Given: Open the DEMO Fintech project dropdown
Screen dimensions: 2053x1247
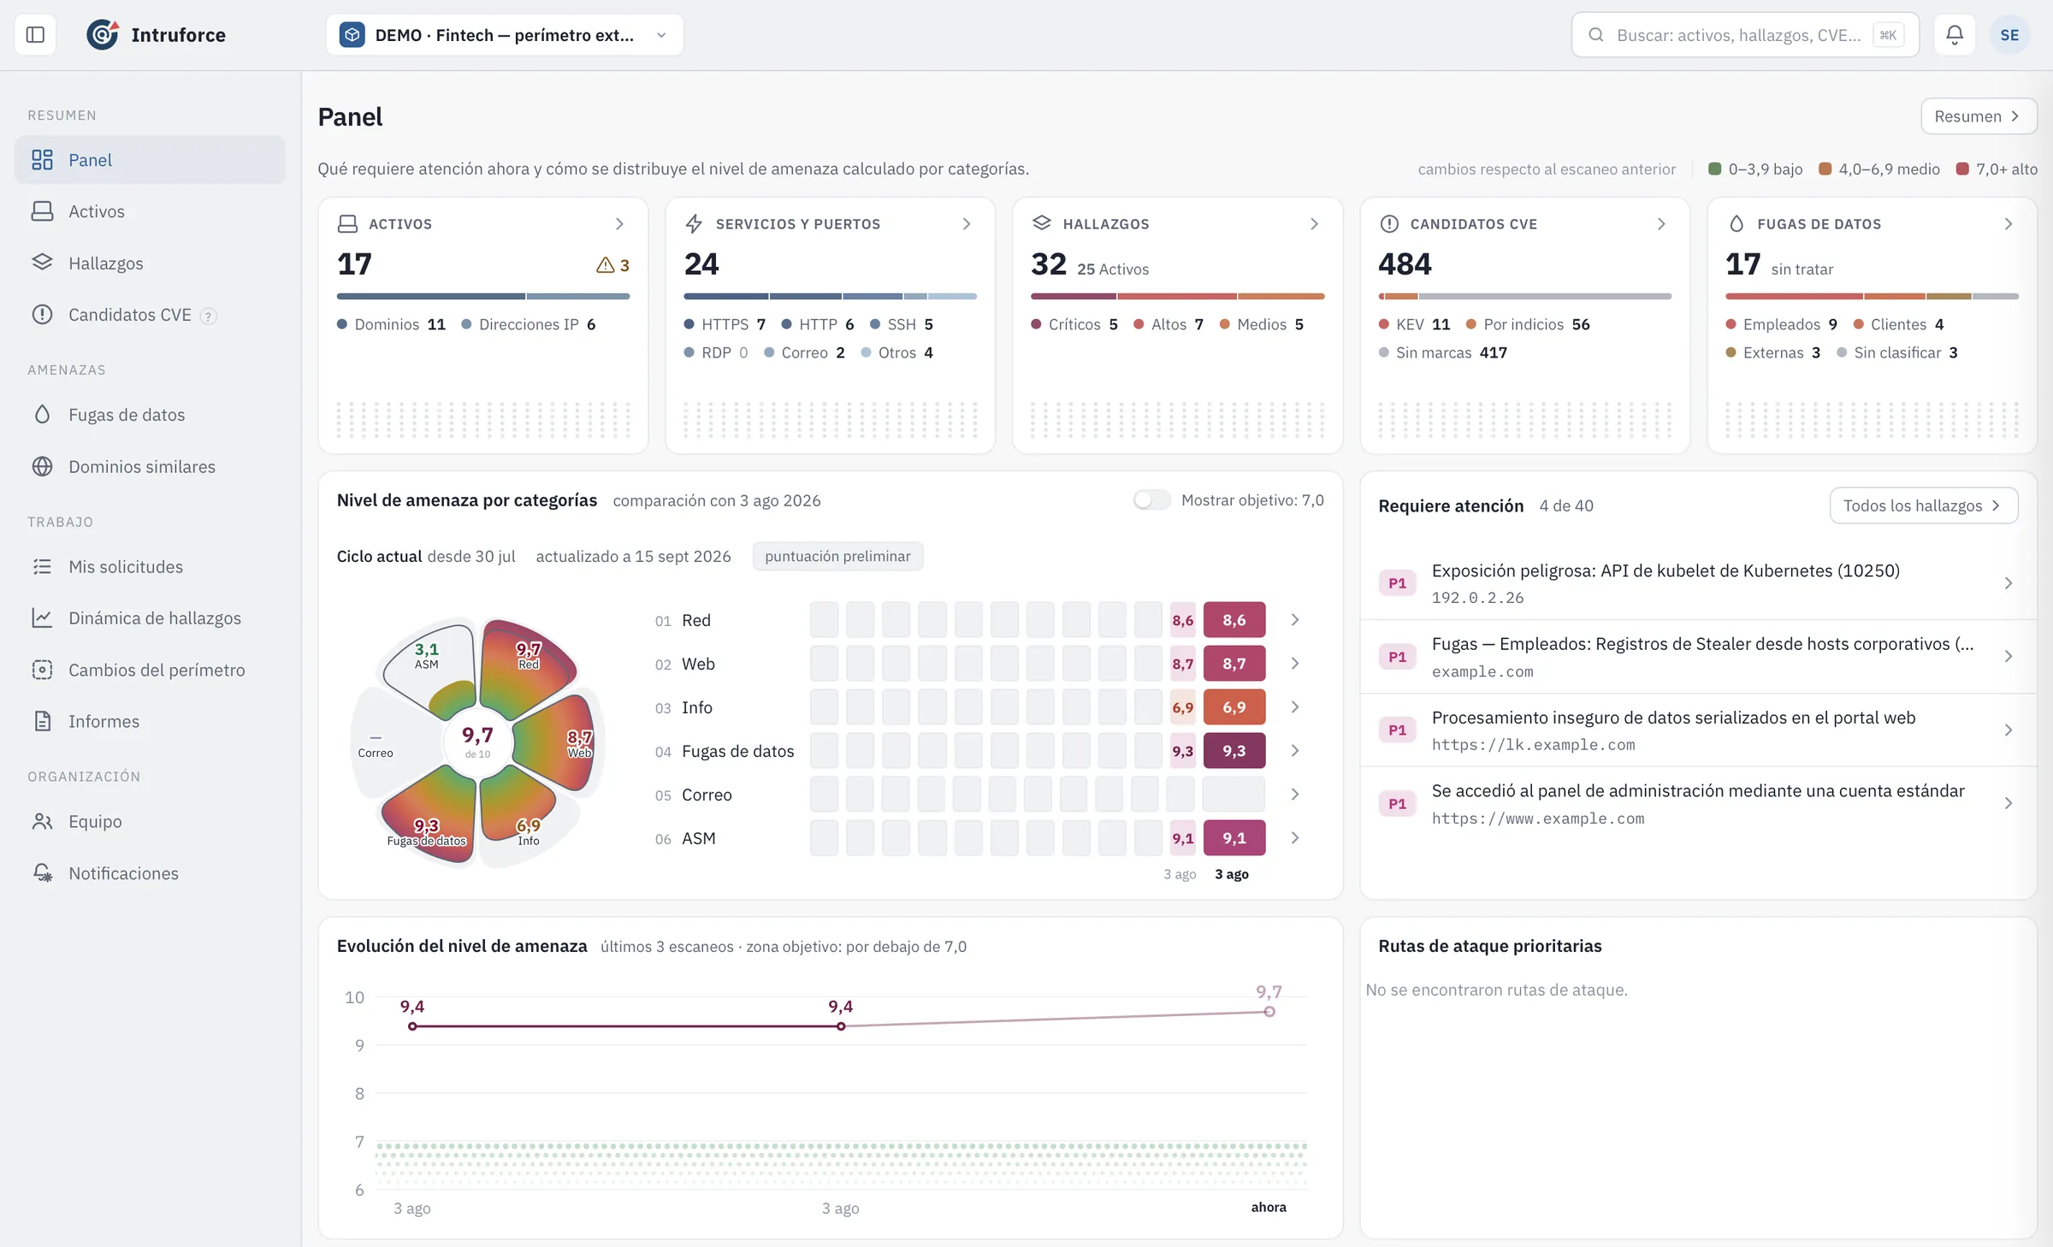Looking at the screenshot, I should (x=505, y=35).
